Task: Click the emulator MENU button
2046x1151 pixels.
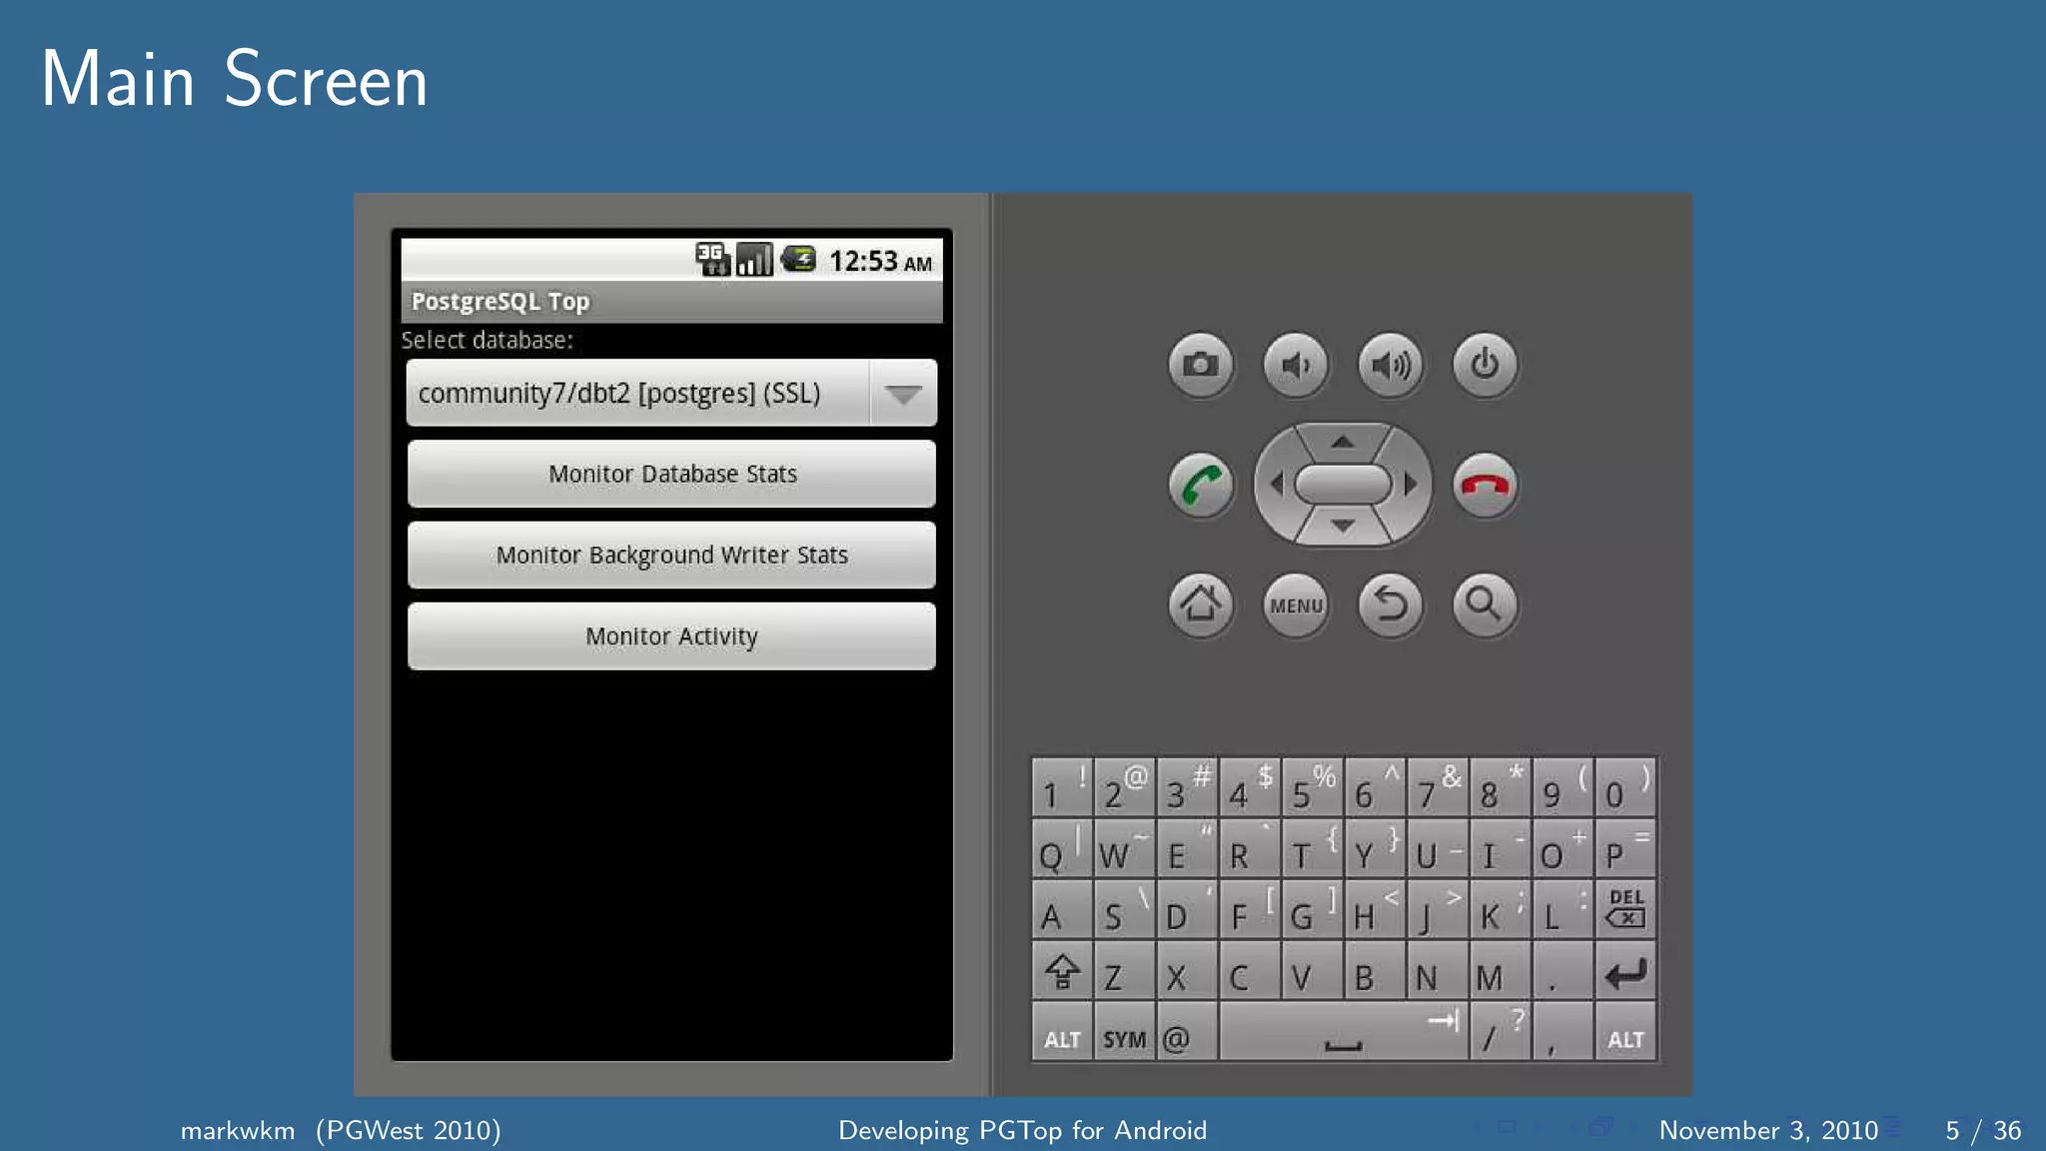Action: click(1296, 604)
